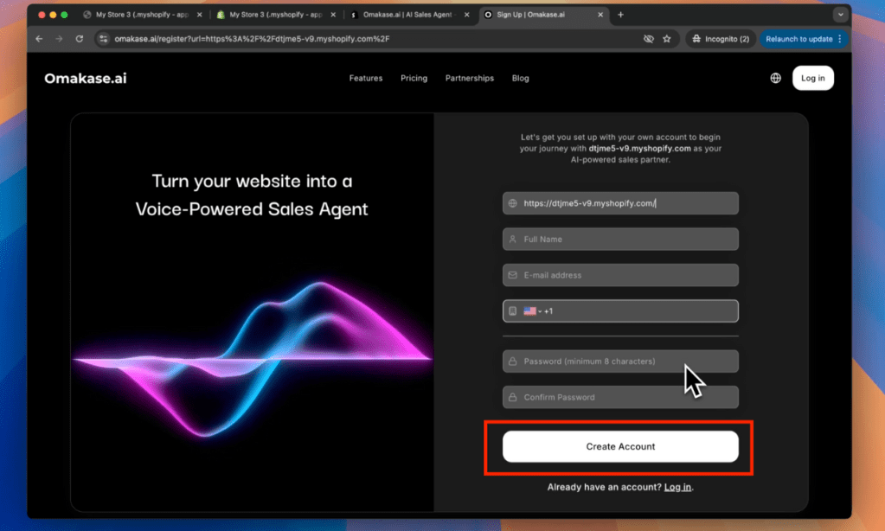Click the globe language selector icon

pyautogui.click(x=775, y=78)
